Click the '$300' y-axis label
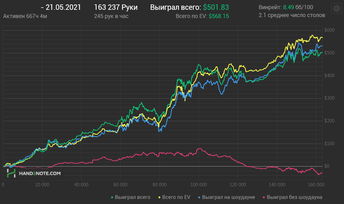Screen dimensions: 344x204 330,98
